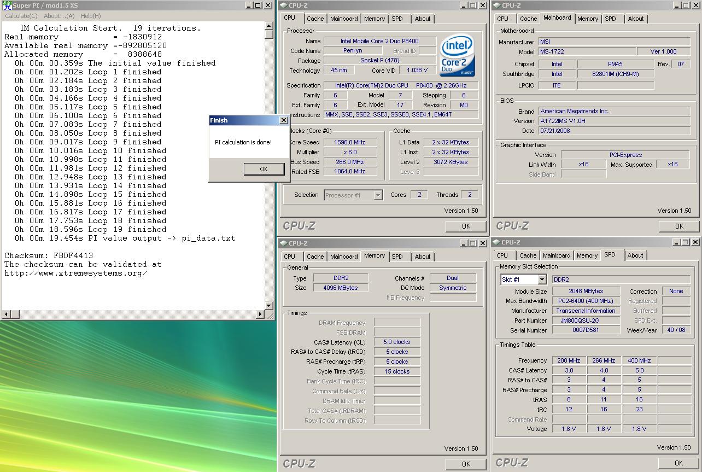Viewport: 702px width, 472px height.
Task: Click the CAS# Latency 5.0 clocks field
Action: [397, 342]
